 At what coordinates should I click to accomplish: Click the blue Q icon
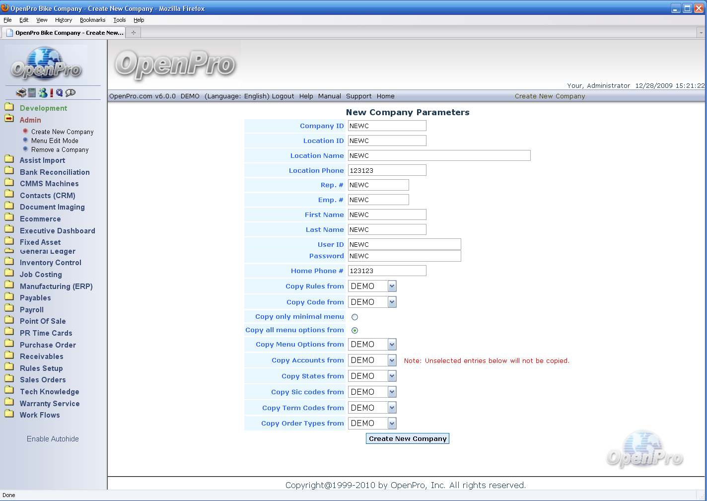click(59, 93)
